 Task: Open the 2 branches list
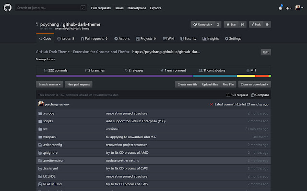[95, 70]
